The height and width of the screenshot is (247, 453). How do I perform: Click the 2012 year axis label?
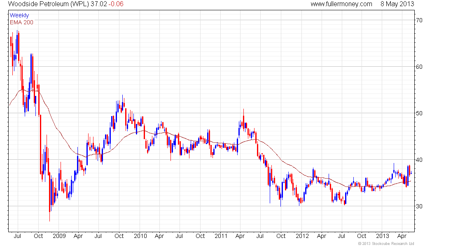(x=302, y=236)
